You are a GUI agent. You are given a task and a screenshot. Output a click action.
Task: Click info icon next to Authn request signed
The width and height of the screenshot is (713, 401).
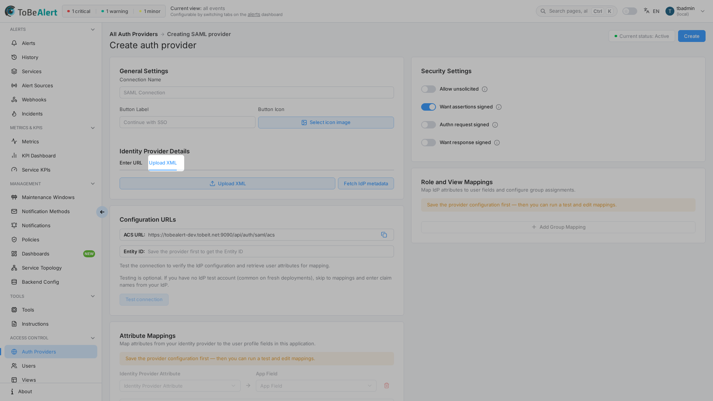click(x=495, y=125)
